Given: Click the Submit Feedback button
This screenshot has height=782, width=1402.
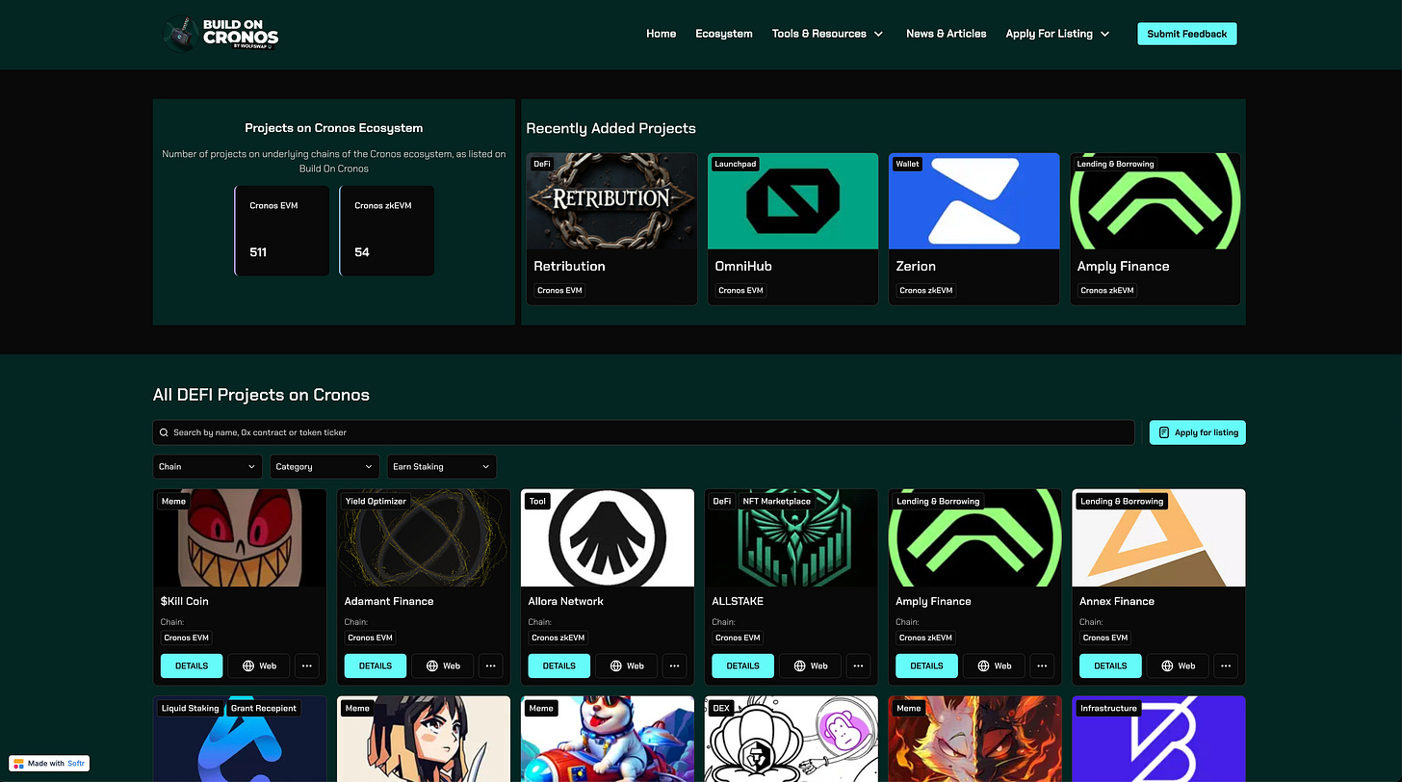Looking at the screenshot, I should pos(1186,34).
